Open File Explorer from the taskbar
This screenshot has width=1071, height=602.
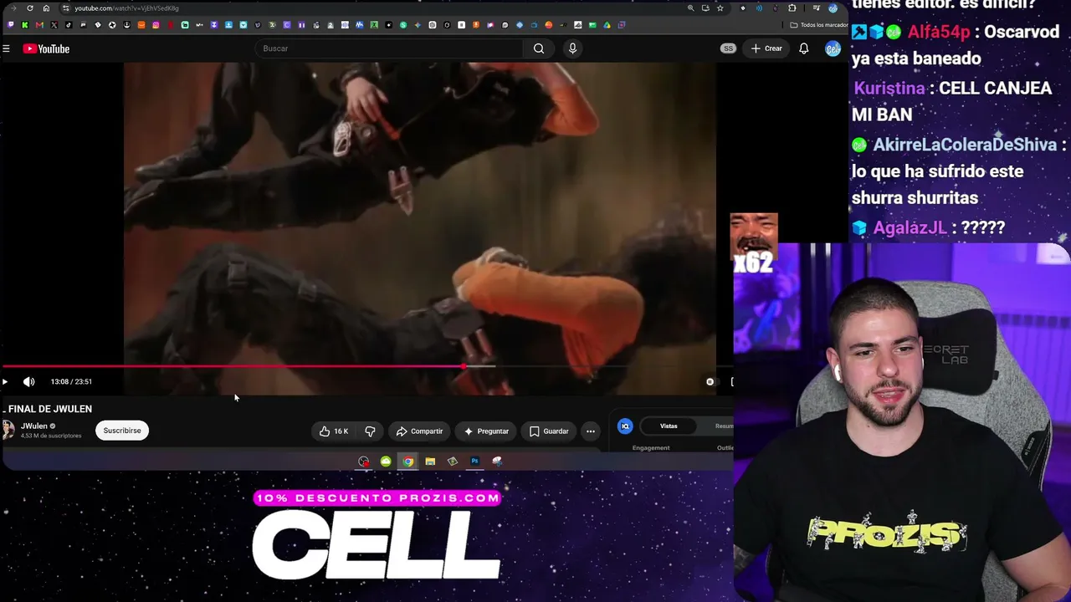[430, 462]
